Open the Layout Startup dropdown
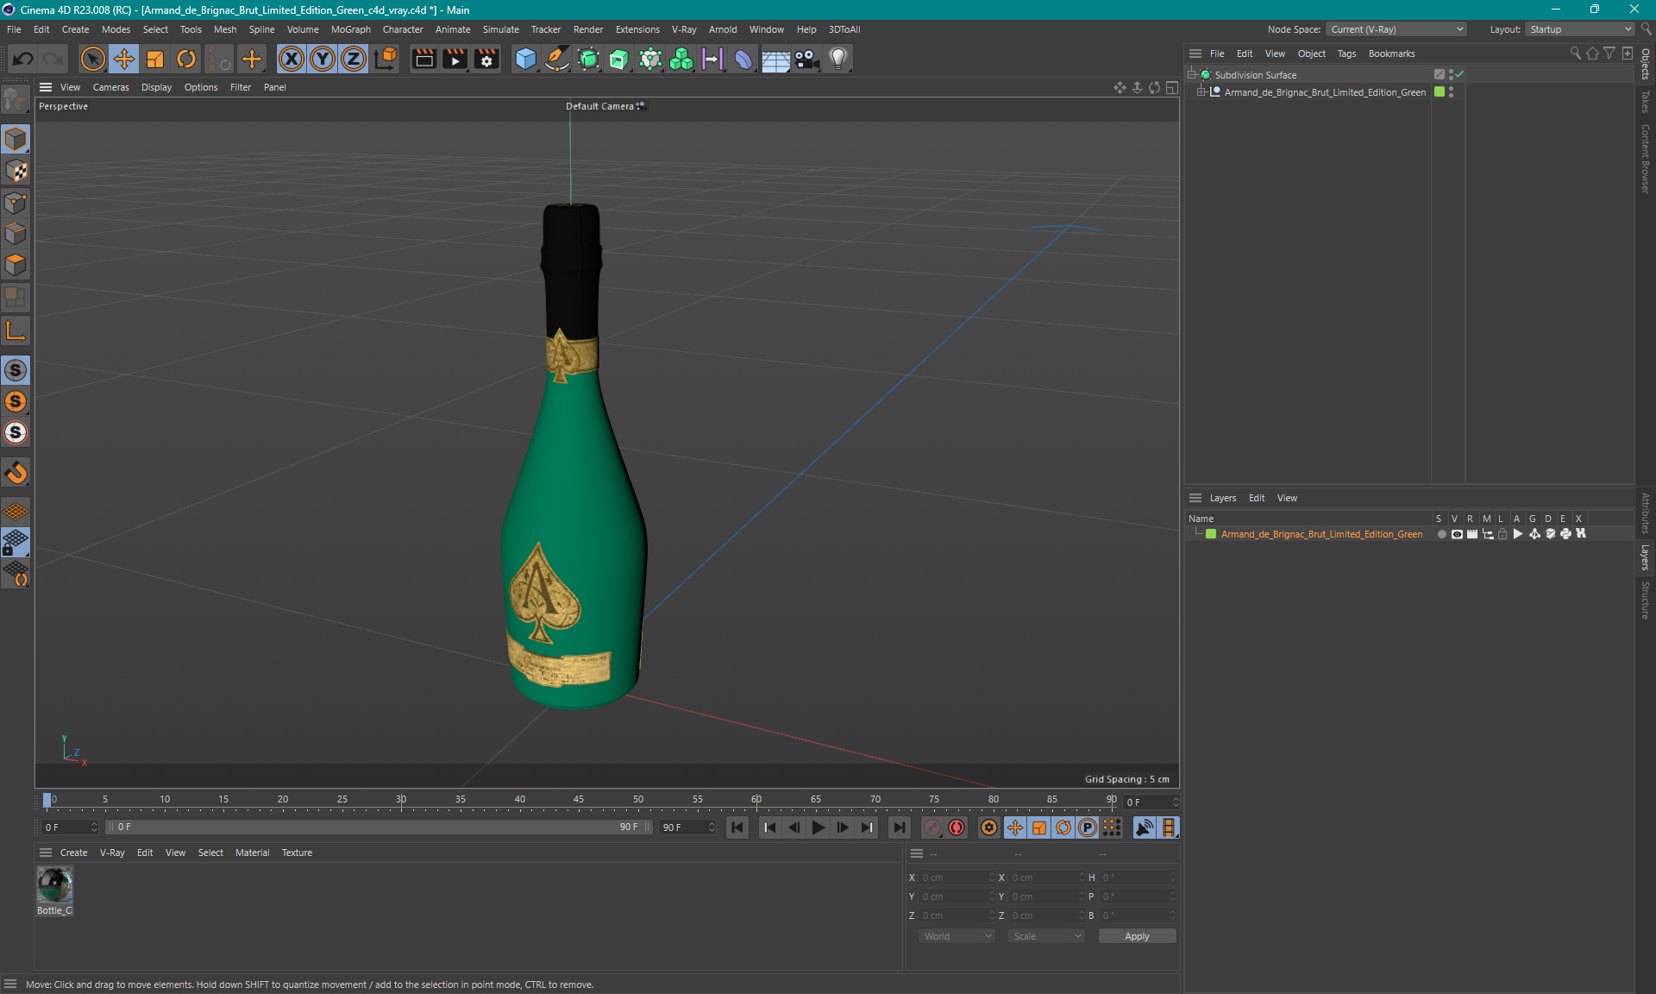 (x=1581, y=29)
